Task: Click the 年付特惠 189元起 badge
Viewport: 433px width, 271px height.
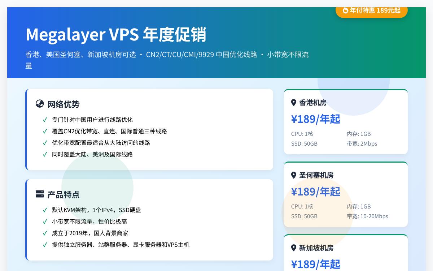Action: (372, 10)
